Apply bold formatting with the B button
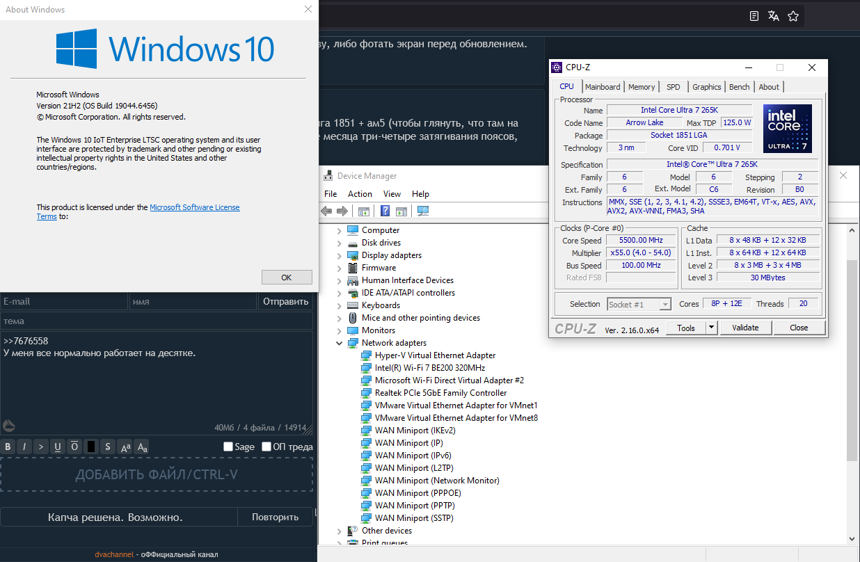The height and width of the screenshot is (562, 860). (x=8, y=447)
